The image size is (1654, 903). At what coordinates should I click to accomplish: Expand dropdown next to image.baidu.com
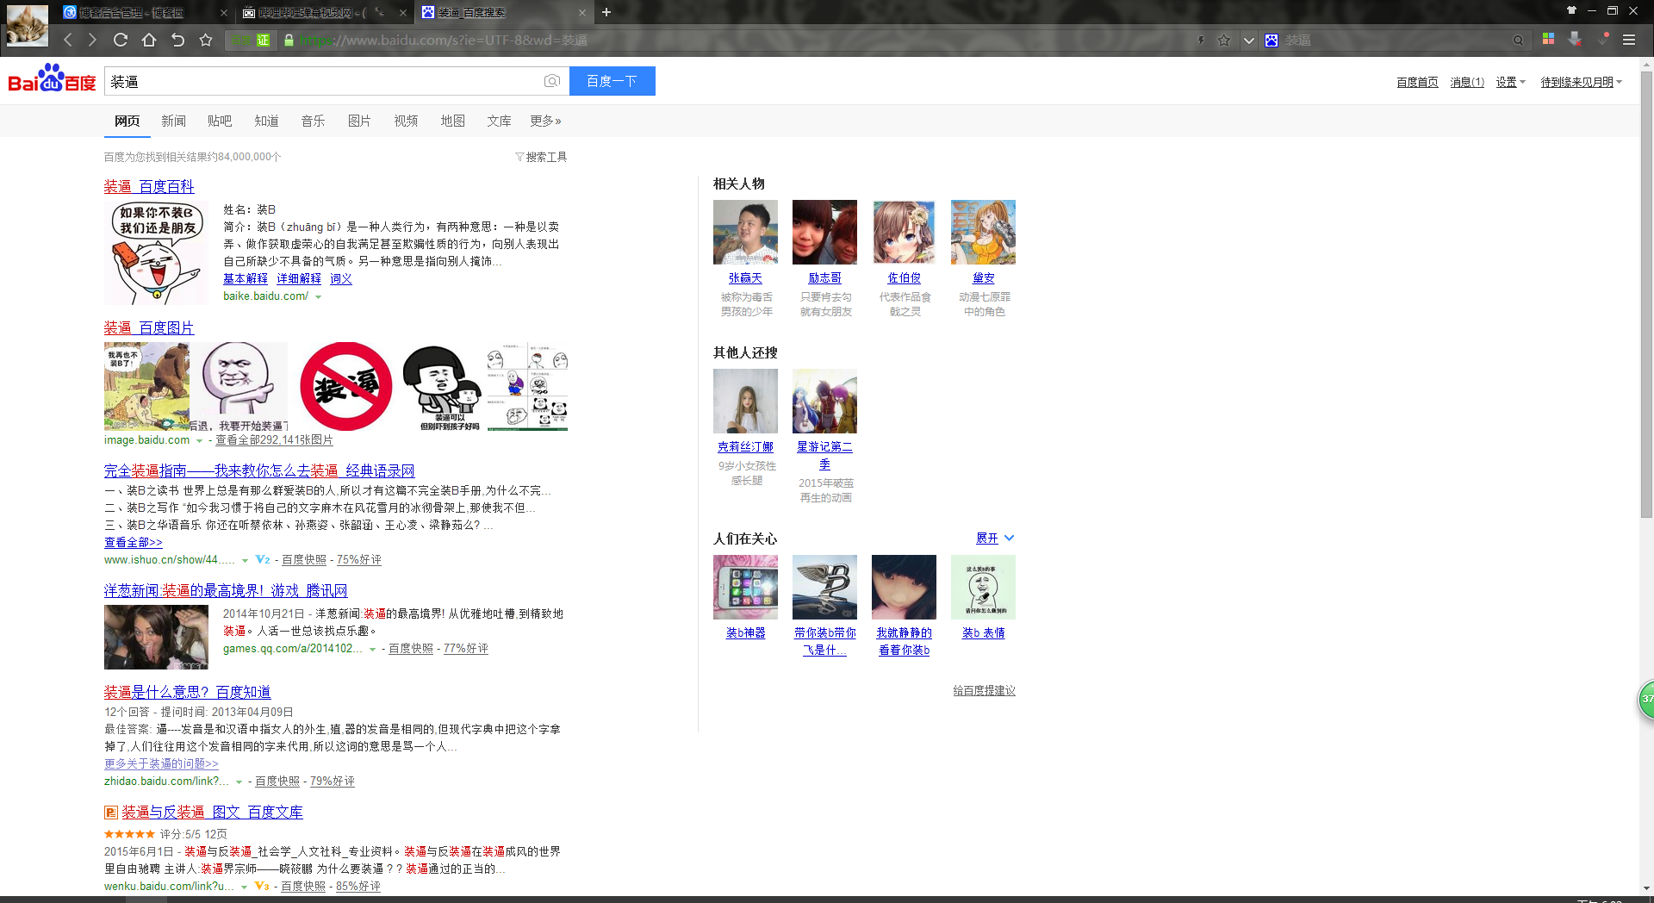point(199,440)
